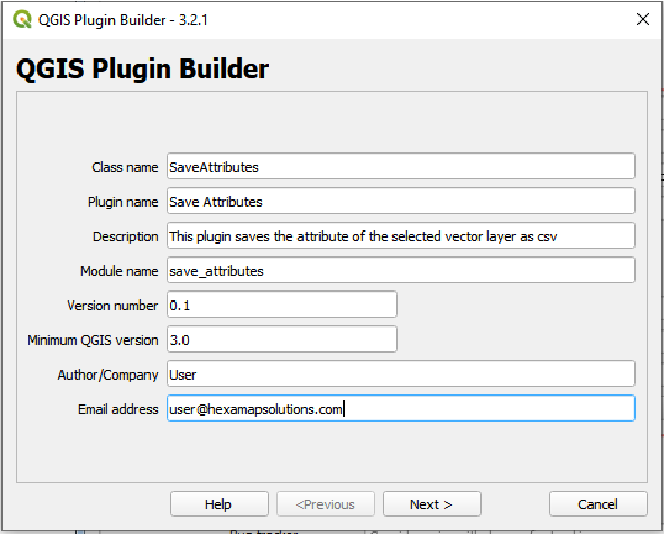The height and width of the screenshot is (534, 664).
Task: Click the Previous button
Action: click(x=326, y=504)
